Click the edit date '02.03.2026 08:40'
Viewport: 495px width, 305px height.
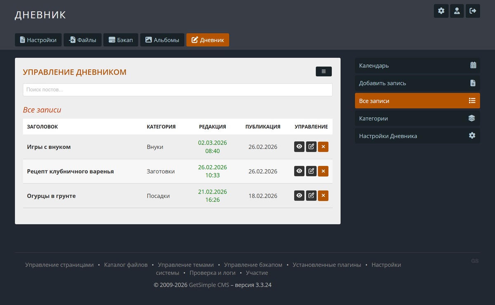point(212,147)
